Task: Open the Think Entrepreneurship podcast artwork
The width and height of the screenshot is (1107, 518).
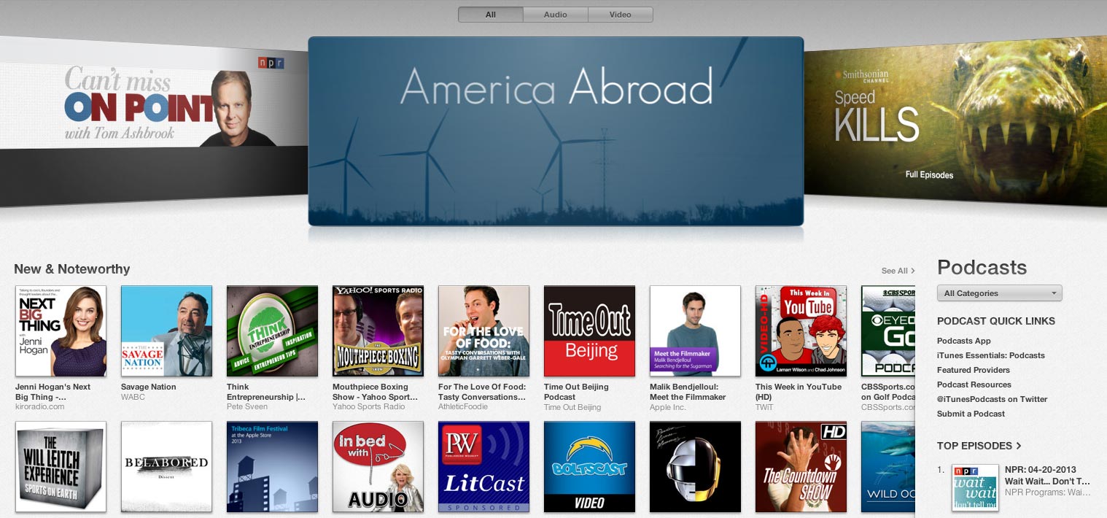Action: tap(272, 331)
